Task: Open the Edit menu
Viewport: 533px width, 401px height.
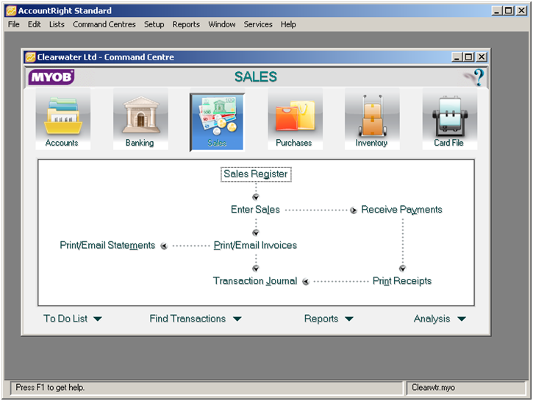Action: (35, 24)
